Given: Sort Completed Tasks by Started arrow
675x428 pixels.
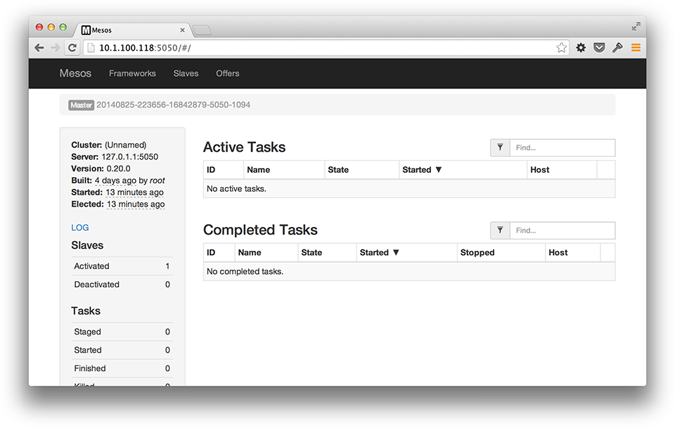Looking at the screenshot, I should pyautogui.click(x=396, y=252).
